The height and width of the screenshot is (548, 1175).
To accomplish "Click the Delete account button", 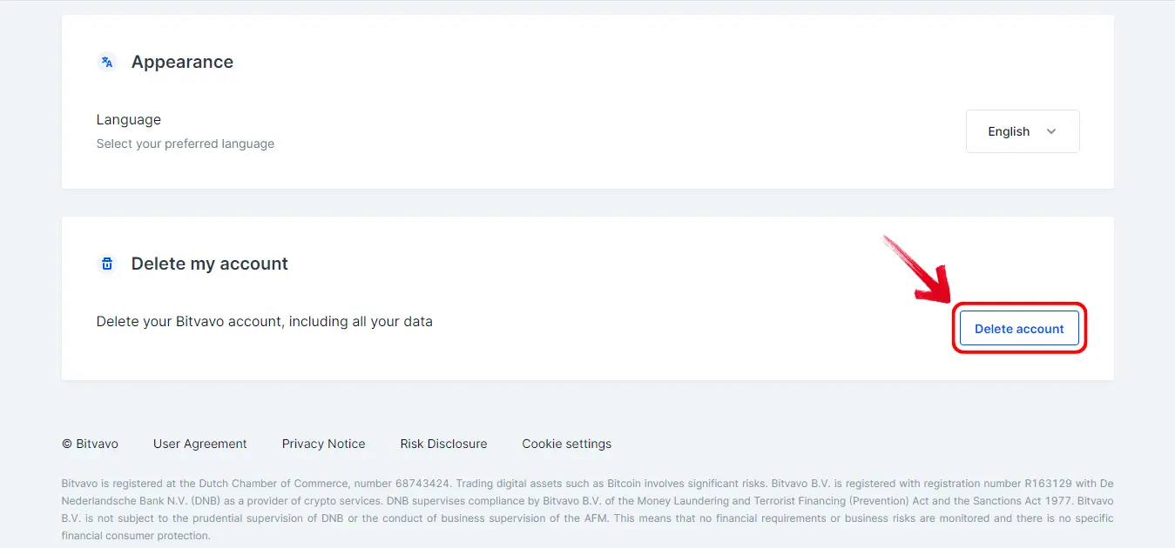I will [x=1019, y=329].
